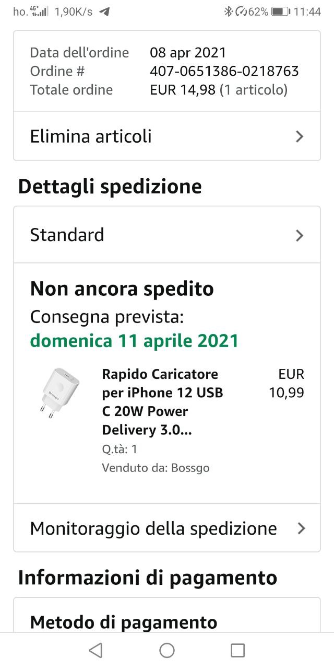Tap the Android back navigation icon

(x=96, y=650)
